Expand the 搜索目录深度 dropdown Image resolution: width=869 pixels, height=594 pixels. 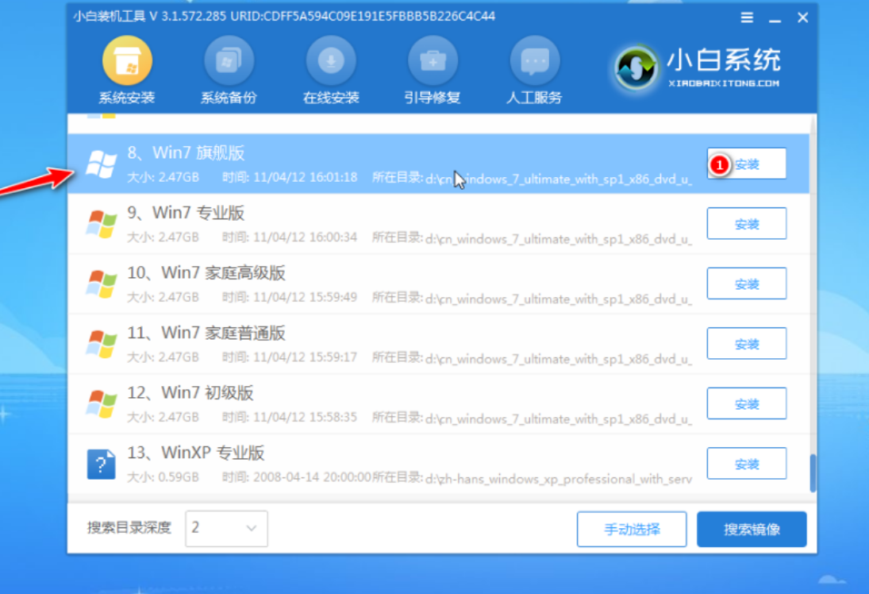pos(226,528)
